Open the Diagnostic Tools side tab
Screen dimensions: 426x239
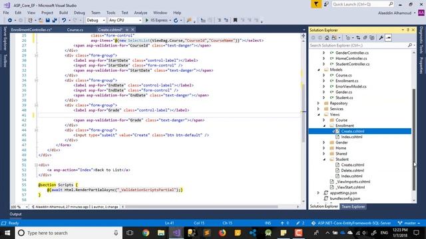(421, 40)
